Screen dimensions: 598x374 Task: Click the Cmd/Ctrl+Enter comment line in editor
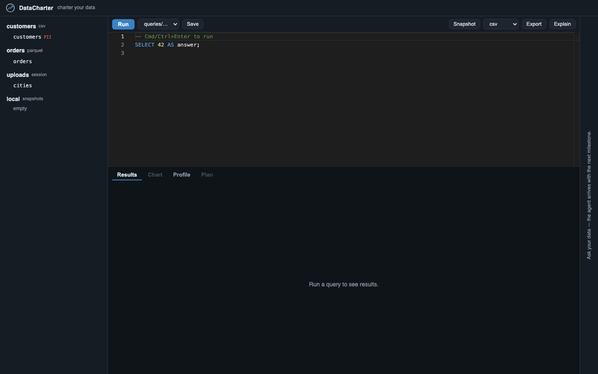[174, 37]
